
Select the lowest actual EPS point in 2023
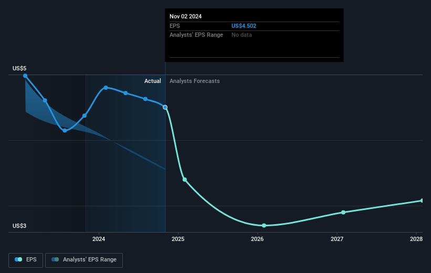(x=65, y=130)
